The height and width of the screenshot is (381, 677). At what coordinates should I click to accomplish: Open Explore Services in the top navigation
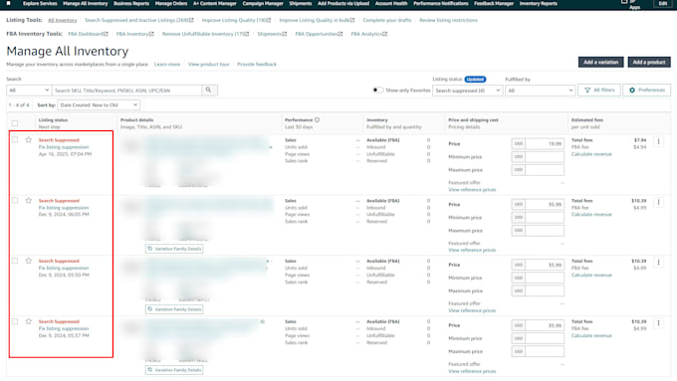40,3
